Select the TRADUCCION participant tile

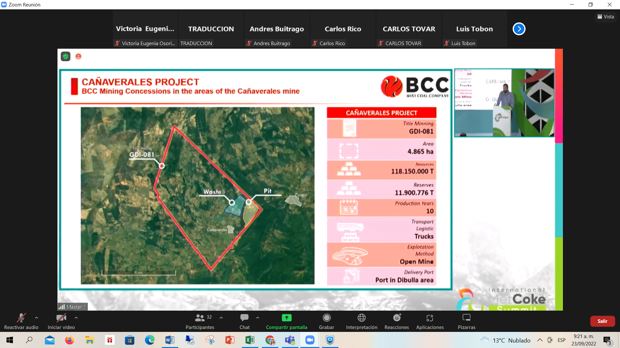pos(211,29)
